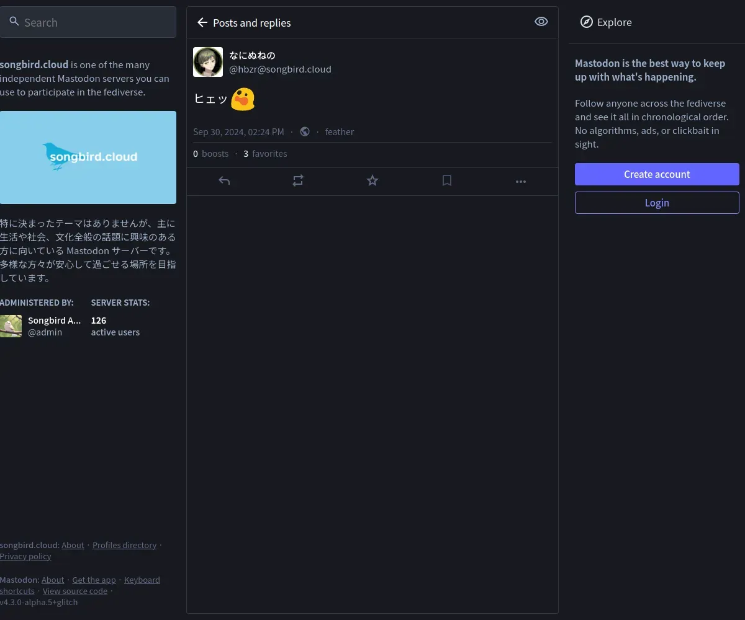Click the Login button
This screenshot has width=745, height=620.
pos(657,203)
